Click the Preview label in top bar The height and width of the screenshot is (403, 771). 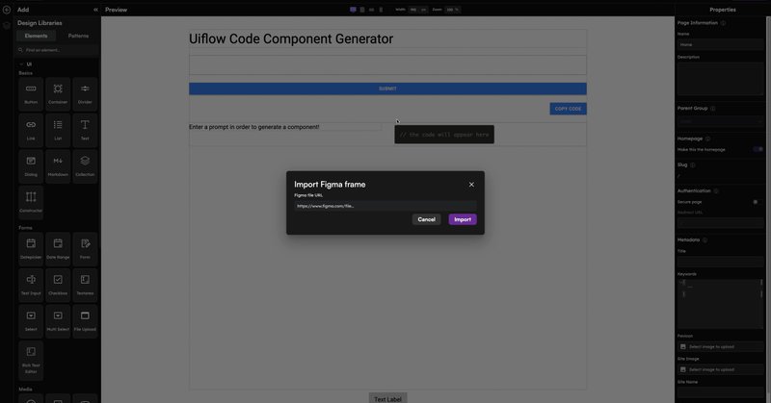pyautogui.click(x=116, y=10)
